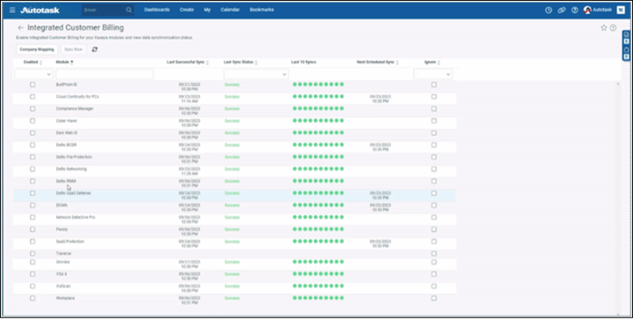The height and width of the screenshot is (319, 633).
Task: Sort by Enabled column arrows
Action: pos(41,63)
